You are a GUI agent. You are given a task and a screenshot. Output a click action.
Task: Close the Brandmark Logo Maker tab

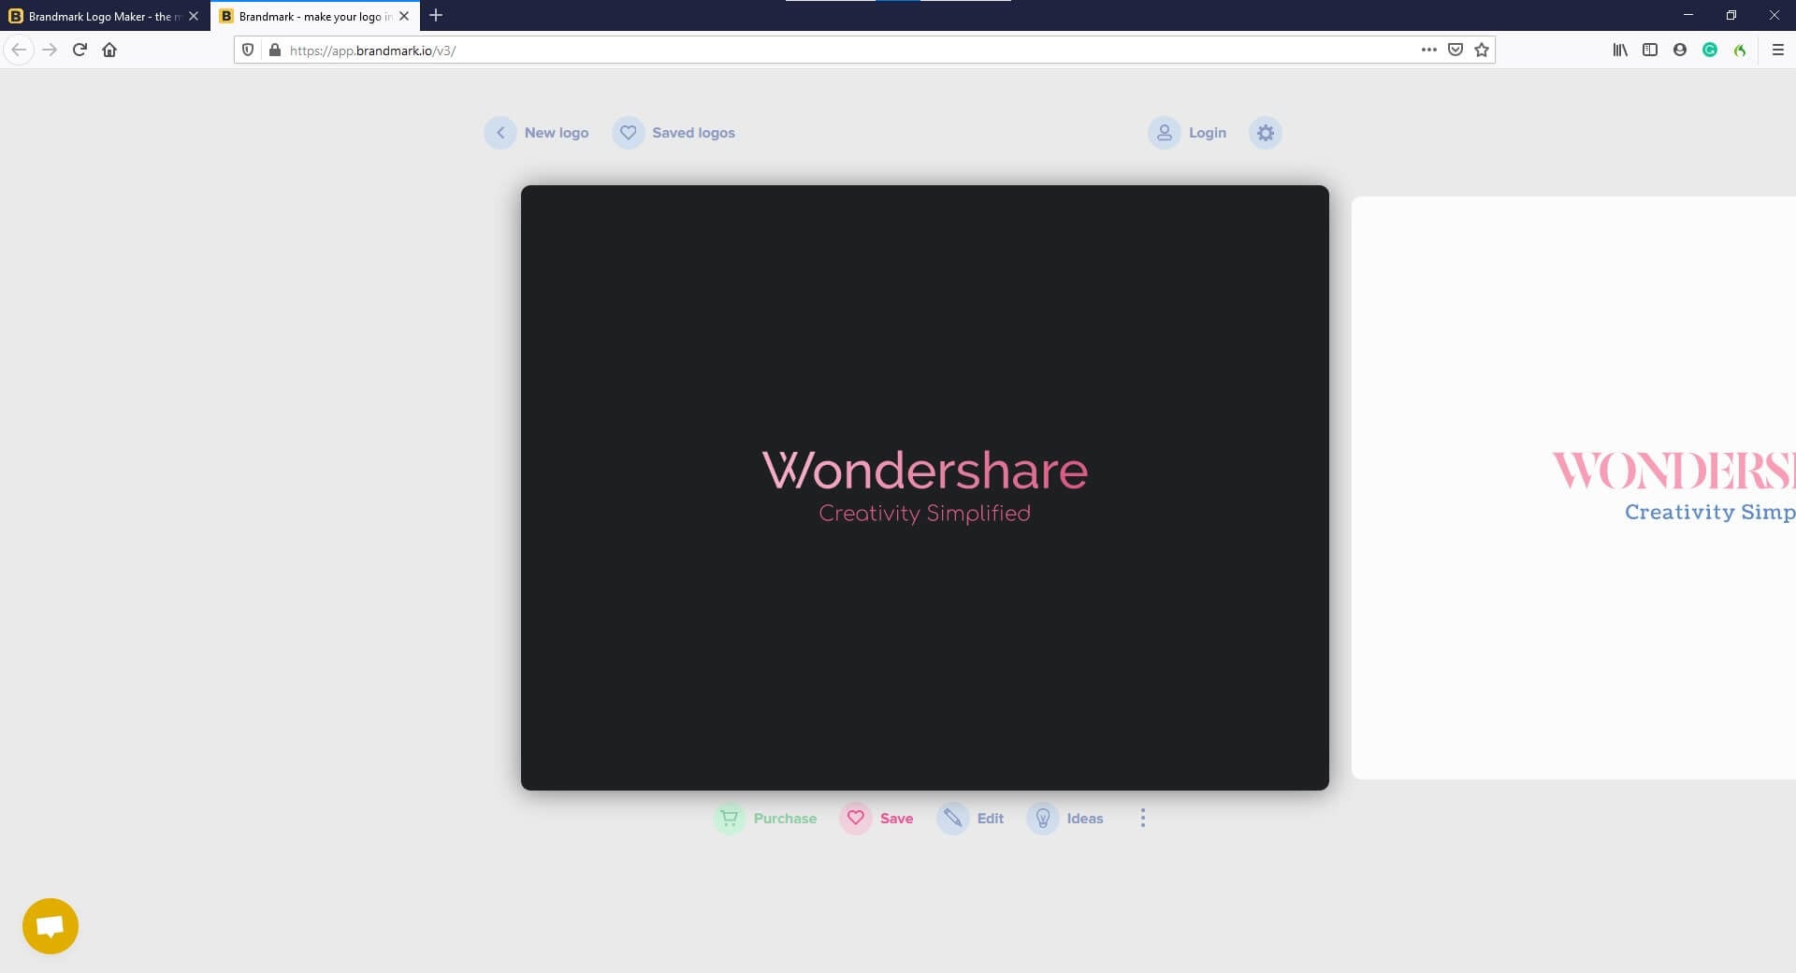coord(194,16)
